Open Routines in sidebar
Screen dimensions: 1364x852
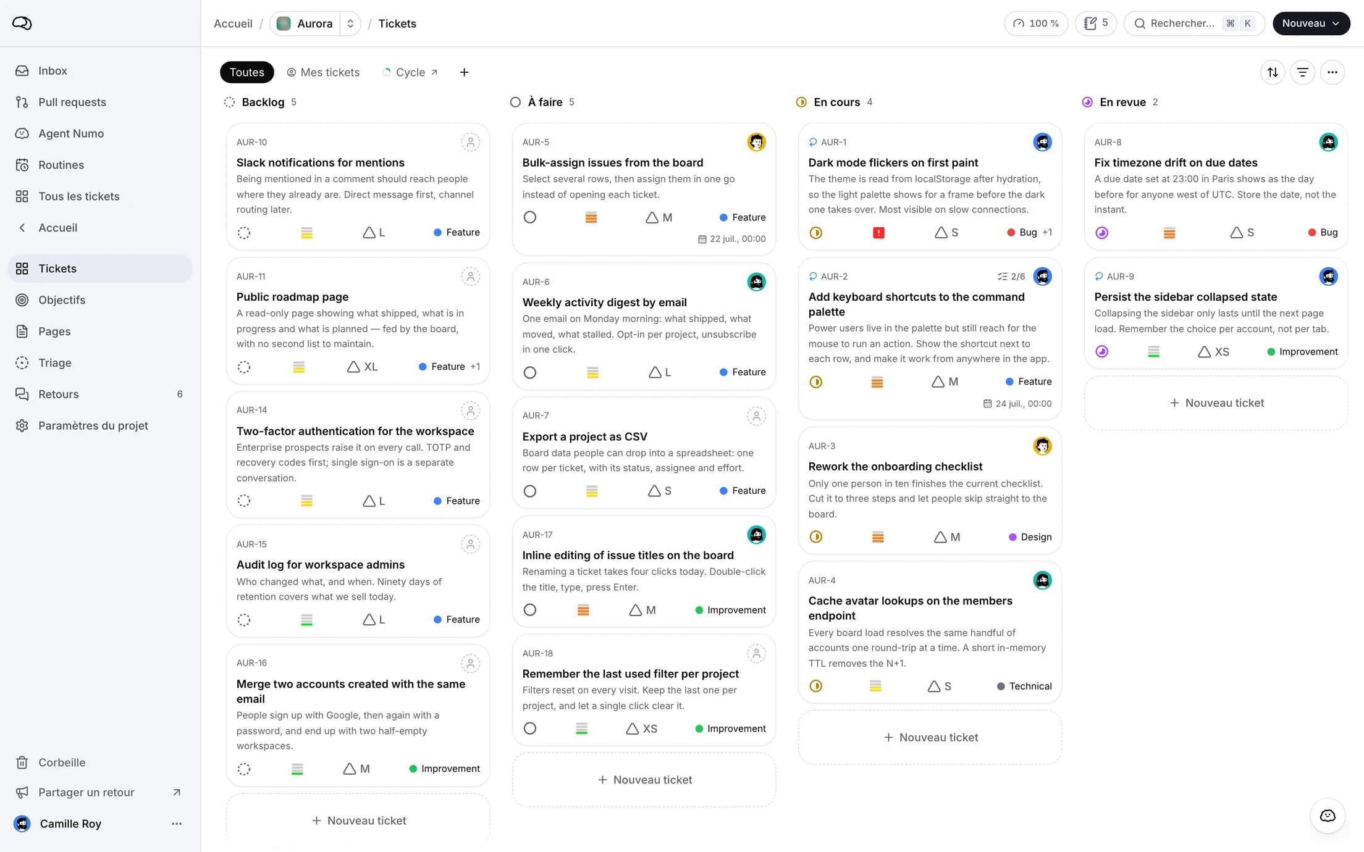[100, 165]
